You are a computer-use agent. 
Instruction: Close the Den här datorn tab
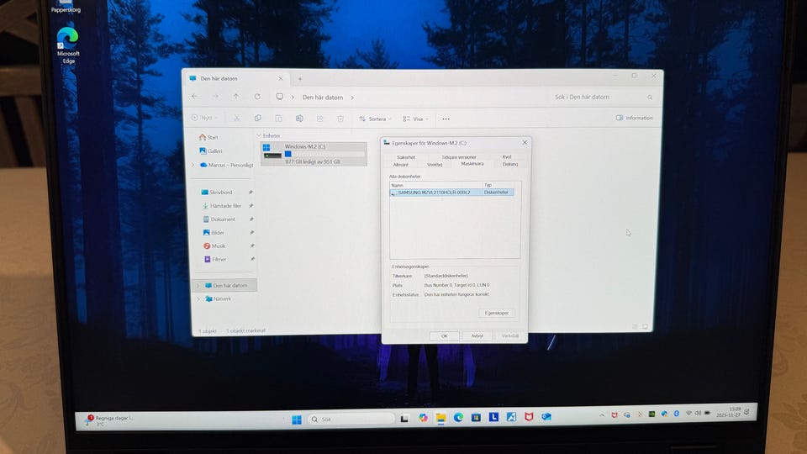281,79
